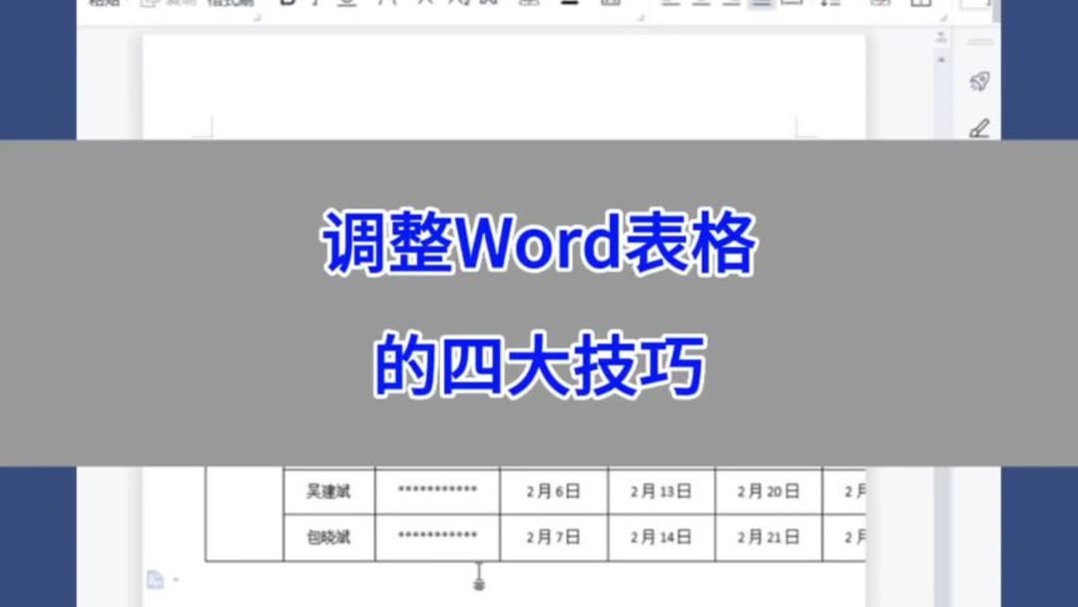Select the table cell containing 吴建斌
The width and height of the screenshot is (1078, 607).
click(x=329, y=490)
